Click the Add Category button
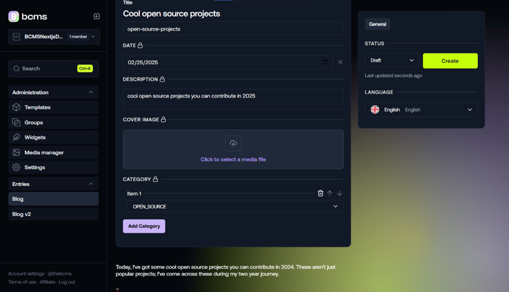Screen dimensions: 509x292 coord(144,226)
